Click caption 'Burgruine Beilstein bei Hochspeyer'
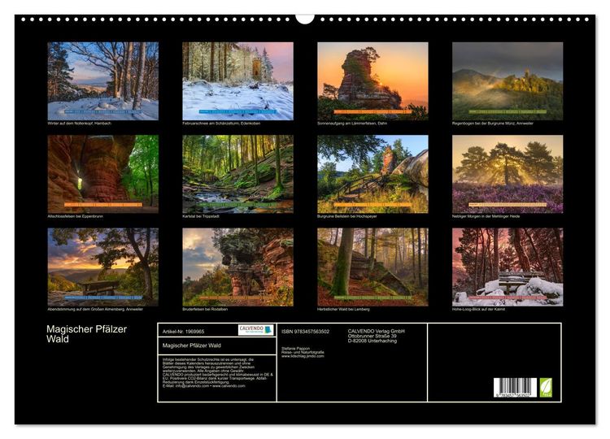 coord(347,216)
